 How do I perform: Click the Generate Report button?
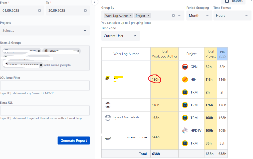[x=74, y=140]
